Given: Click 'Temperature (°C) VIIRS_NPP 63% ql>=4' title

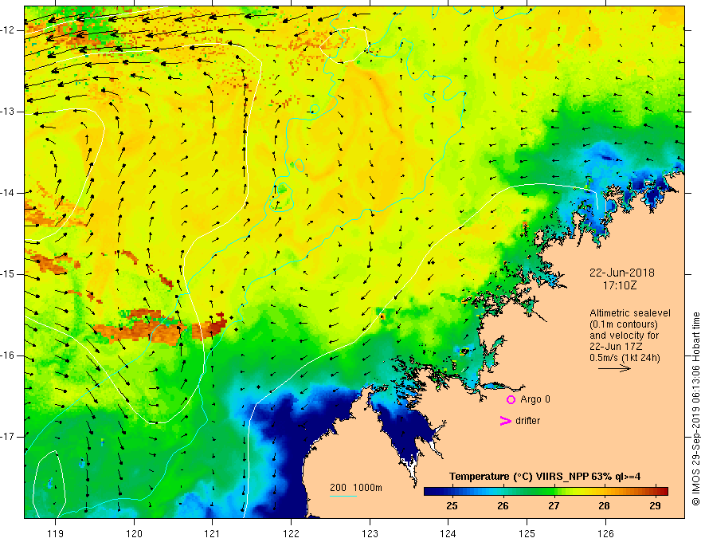Looking at the screenshot, I should pyautogui.click(x=545, y=477).
